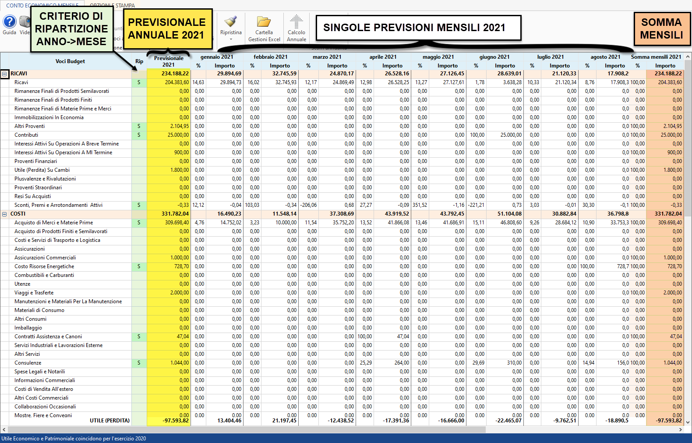
Task: Click the horizontal scrollbar right arrow
Action: click(681, 429)
